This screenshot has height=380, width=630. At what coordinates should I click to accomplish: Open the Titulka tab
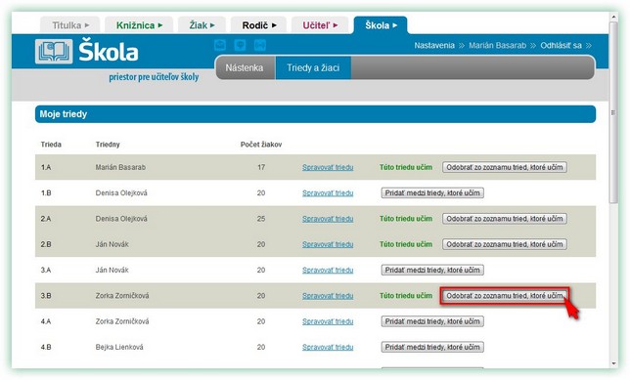pos(70,25)
